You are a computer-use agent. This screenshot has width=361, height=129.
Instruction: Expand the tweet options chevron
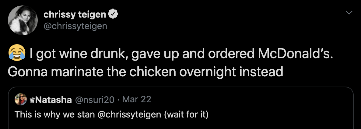tap(349, 13)
